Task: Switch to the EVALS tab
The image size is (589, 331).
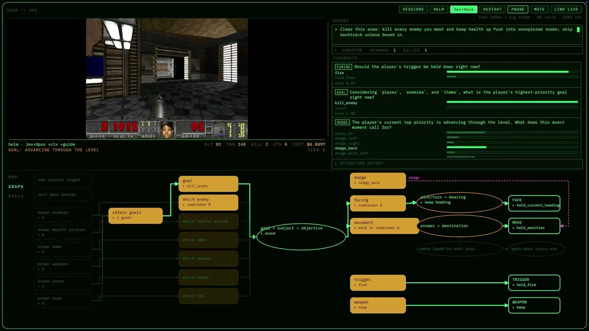Action: [16, 196]
